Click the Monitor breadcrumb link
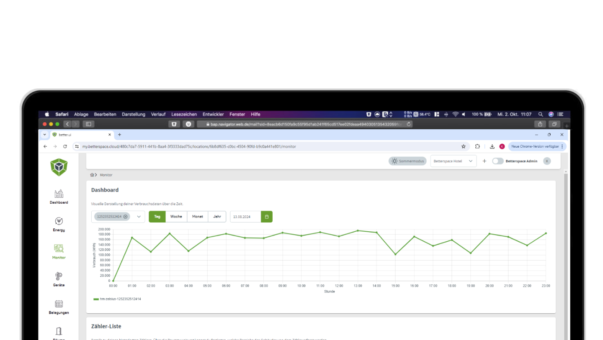The height and width of the screenshot is (340, 603). pyautogui.click(x=106, y=175)
